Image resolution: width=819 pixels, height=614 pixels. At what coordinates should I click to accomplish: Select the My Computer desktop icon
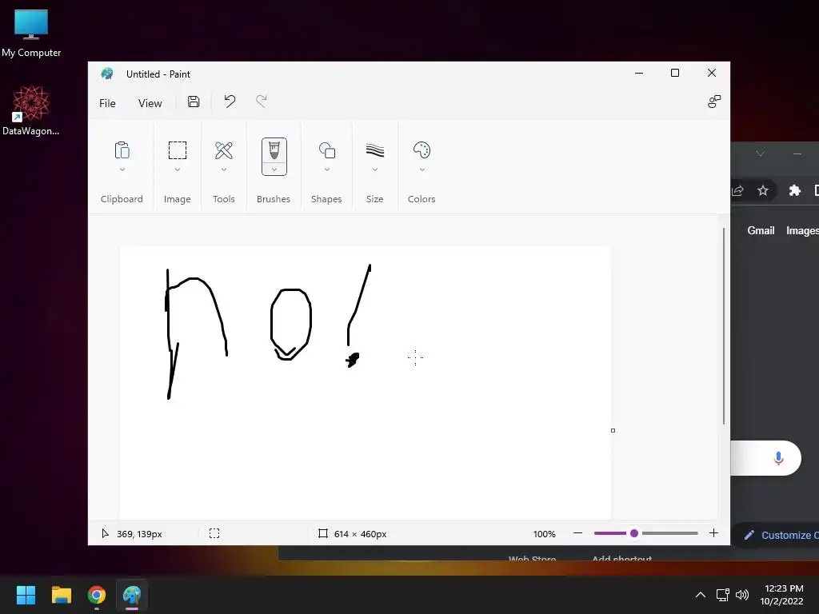[31, 34]
